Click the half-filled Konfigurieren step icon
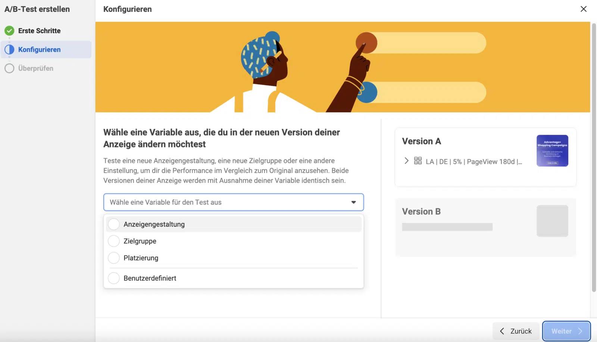 point(9,49)
